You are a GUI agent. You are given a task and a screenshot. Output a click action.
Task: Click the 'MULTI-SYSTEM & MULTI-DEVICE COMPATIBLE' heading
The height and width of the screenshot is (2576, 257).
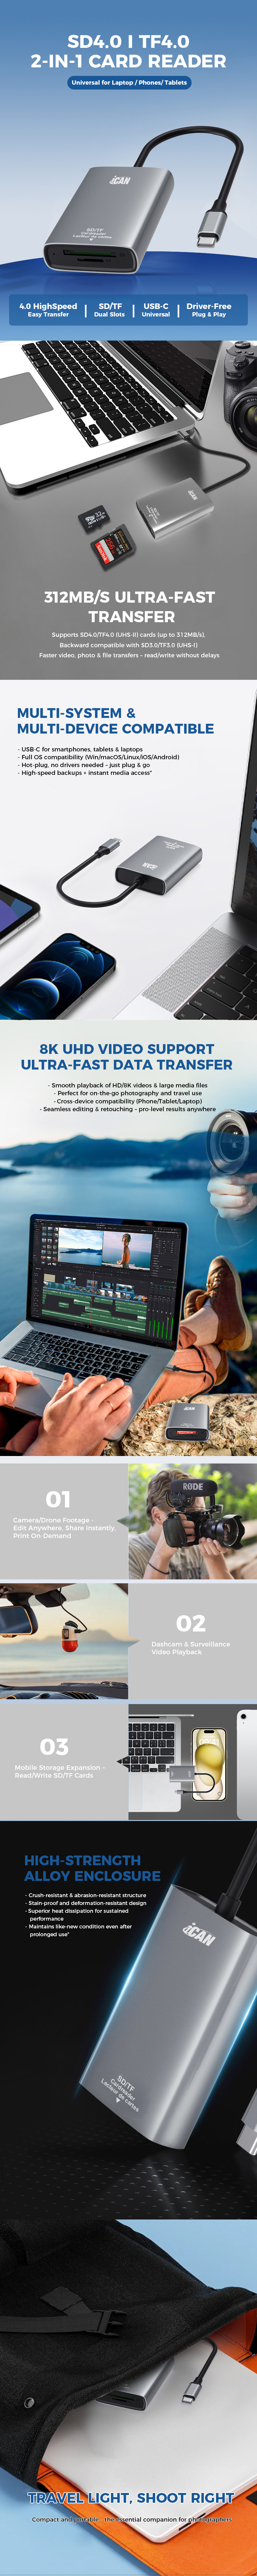coord(115,721)
